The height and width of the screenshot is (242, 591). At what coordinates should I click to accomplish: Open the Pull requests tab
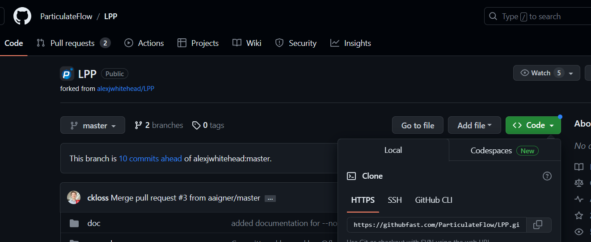[x=73, y=43]
